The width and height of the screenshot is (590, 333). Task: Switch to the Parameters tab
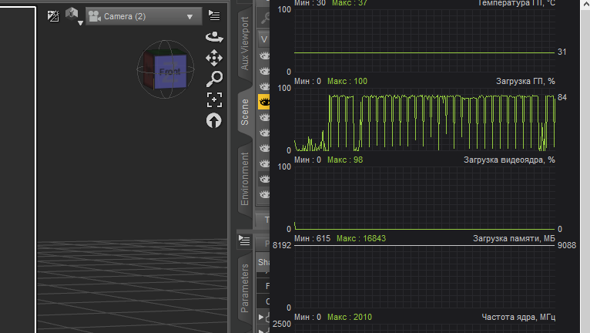coord(245,288)
